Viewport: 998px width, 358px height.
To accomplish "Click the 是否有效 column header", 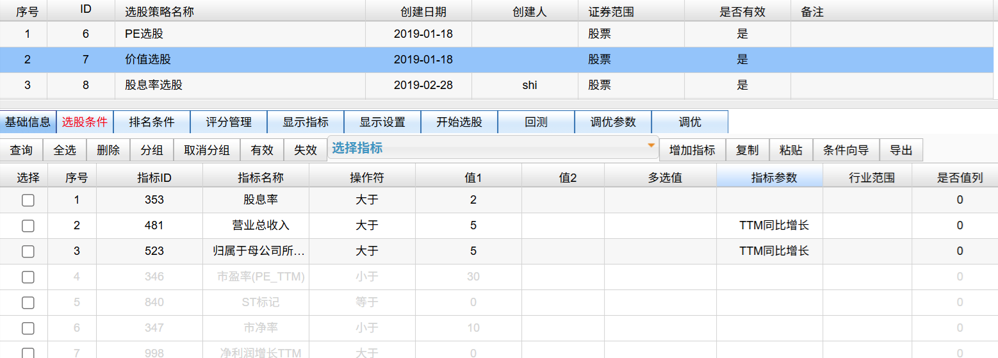I will (738, 12).
